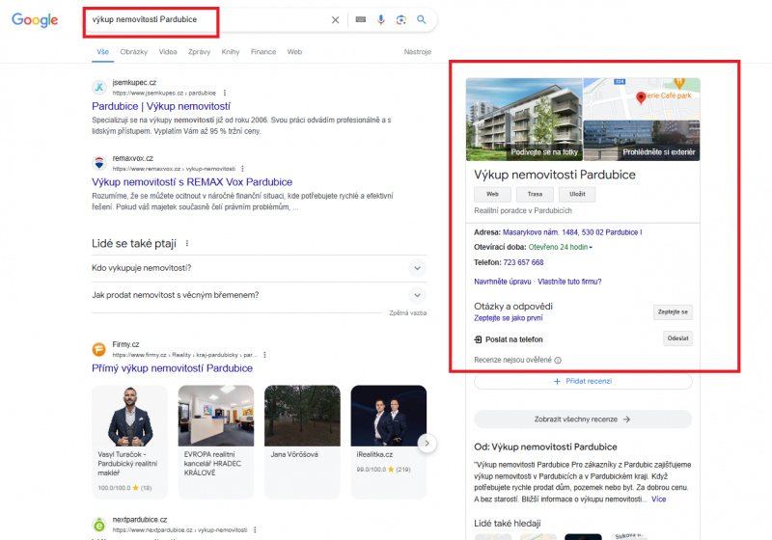
Task: Expand opening hours Otevřeno 24 hodin dropdown
Action: point(560,247)
